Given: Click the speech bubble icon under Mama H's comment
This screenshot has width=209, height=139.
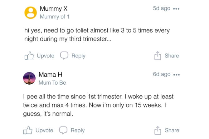Looking at the screenshot, I should point(63,130).
